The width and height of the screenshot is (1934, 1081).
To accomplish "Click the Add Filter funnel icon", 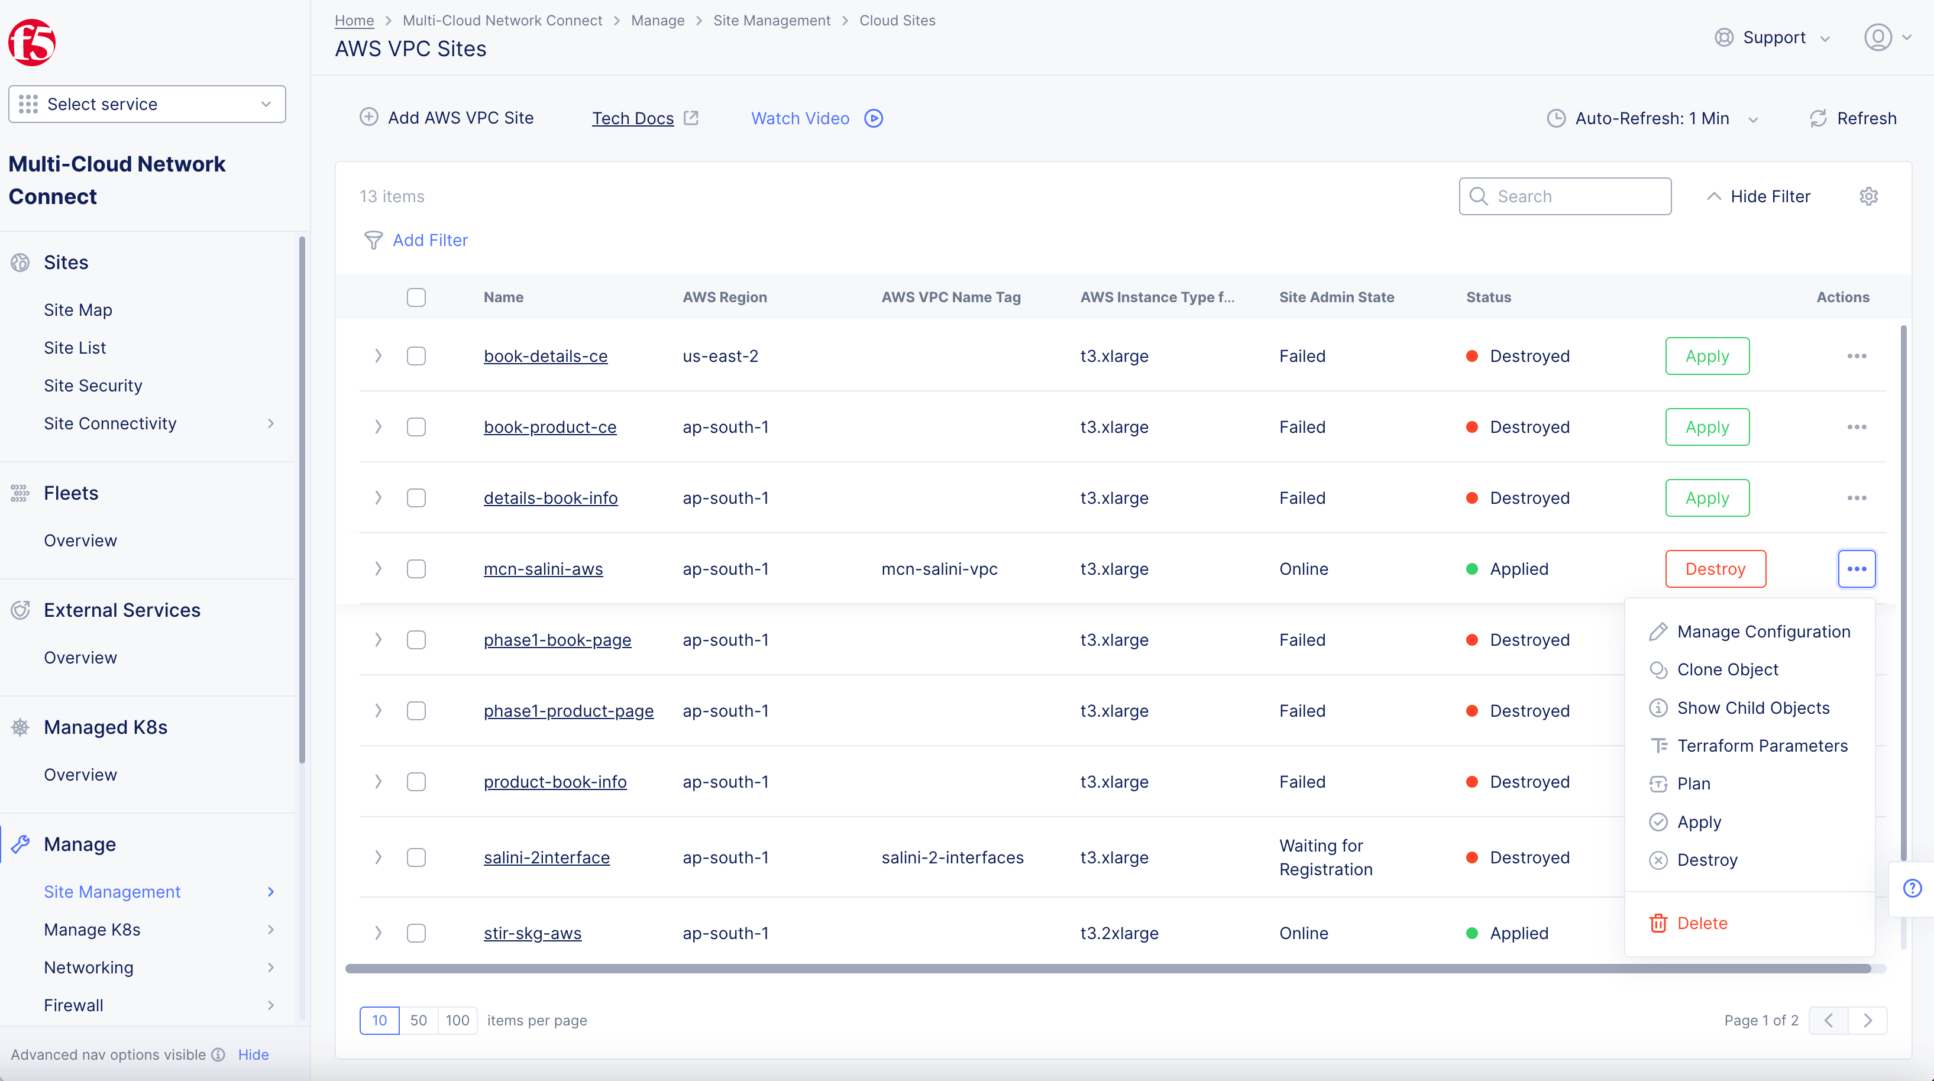I will (x=373, y=240).
